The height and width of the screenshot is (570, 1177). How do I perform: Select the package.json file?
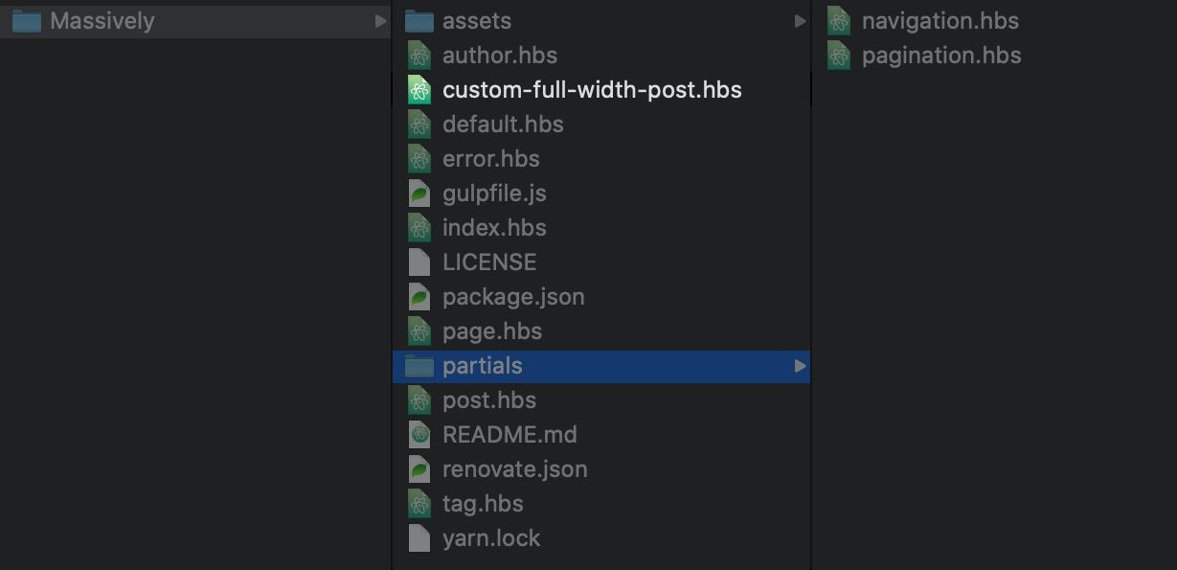(513, 297)
